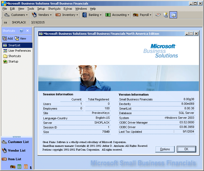Click the View shortcut icon
Image resolution: width=204 pixels, height=171 pixels.
click(17, 38)
